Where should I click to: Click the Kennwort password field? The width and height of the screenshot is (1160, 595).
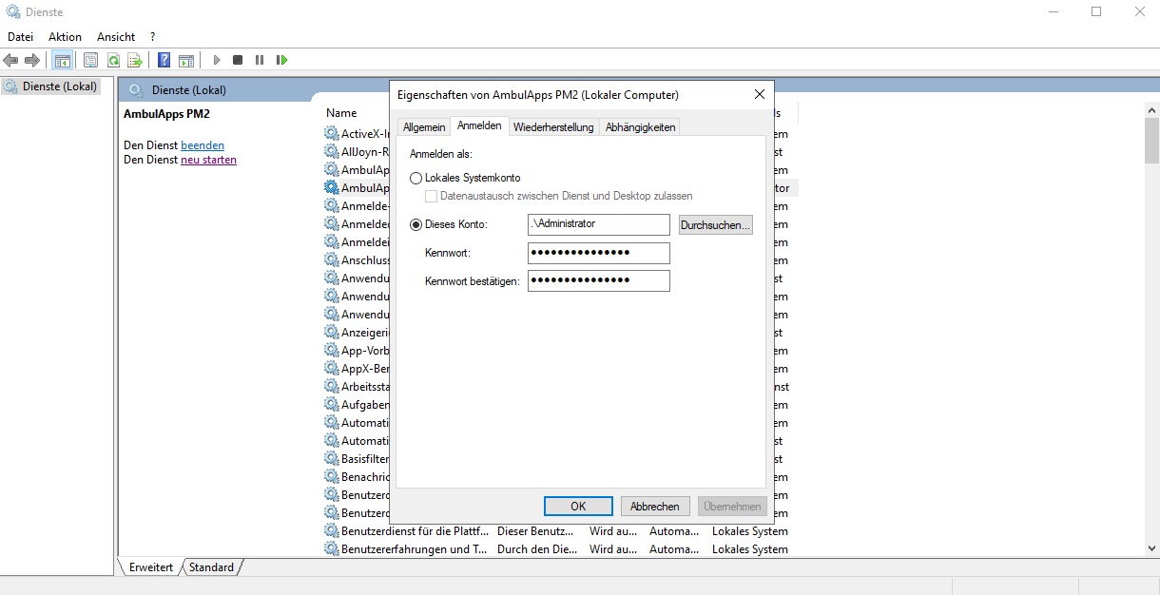coord(599,253)
